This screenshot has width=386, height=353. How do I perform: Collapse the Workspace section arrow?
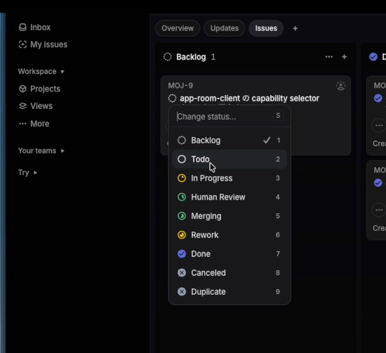click(x=62, y=72)
